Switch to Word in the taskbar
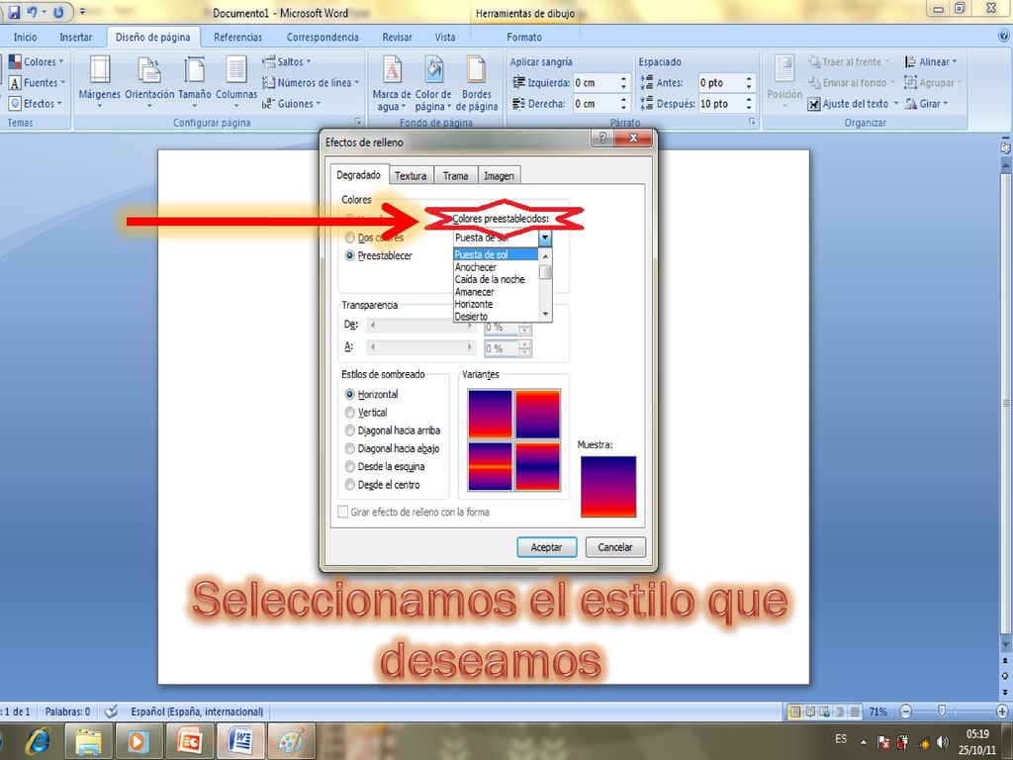1013x760 pixels. [x=240, y=741]
